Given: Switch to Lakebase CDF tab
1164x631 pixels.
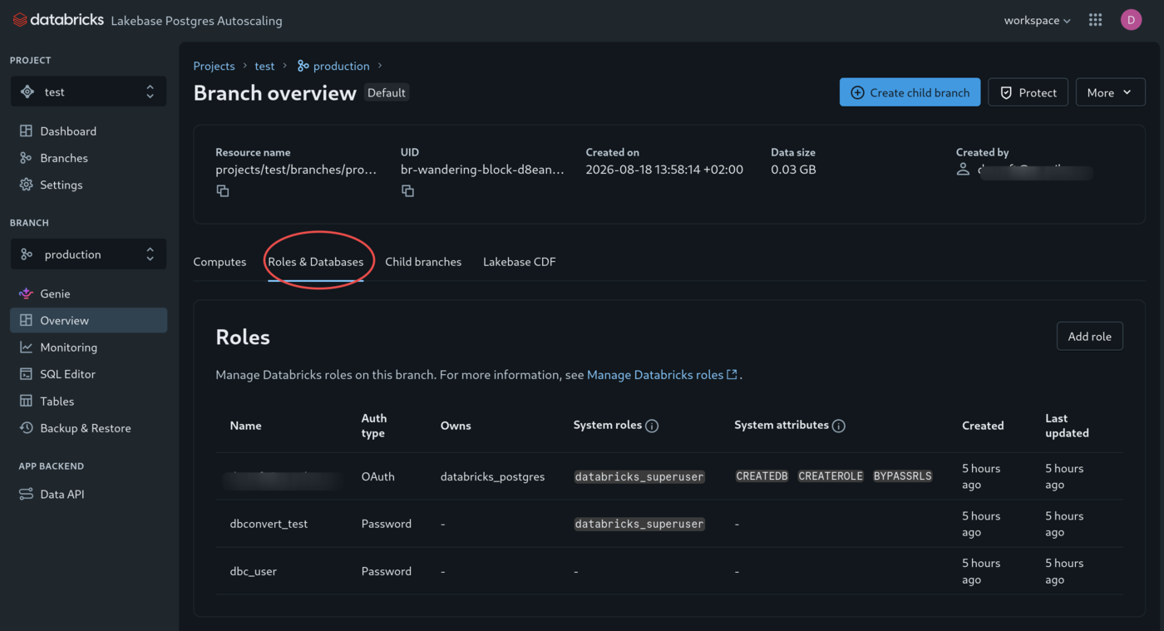Looking at the screenshot, I should click(x=519, y=261).
